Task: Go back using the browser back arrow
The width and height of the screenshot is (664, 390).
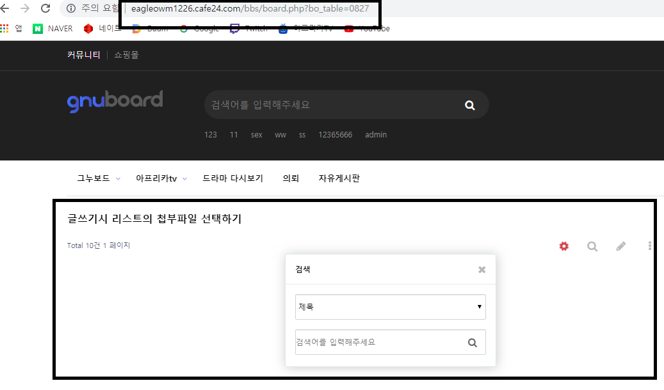Action: tap(6, 8)
